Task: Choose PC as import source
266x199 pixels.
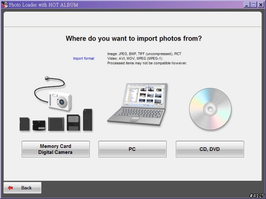Action: 133,149
